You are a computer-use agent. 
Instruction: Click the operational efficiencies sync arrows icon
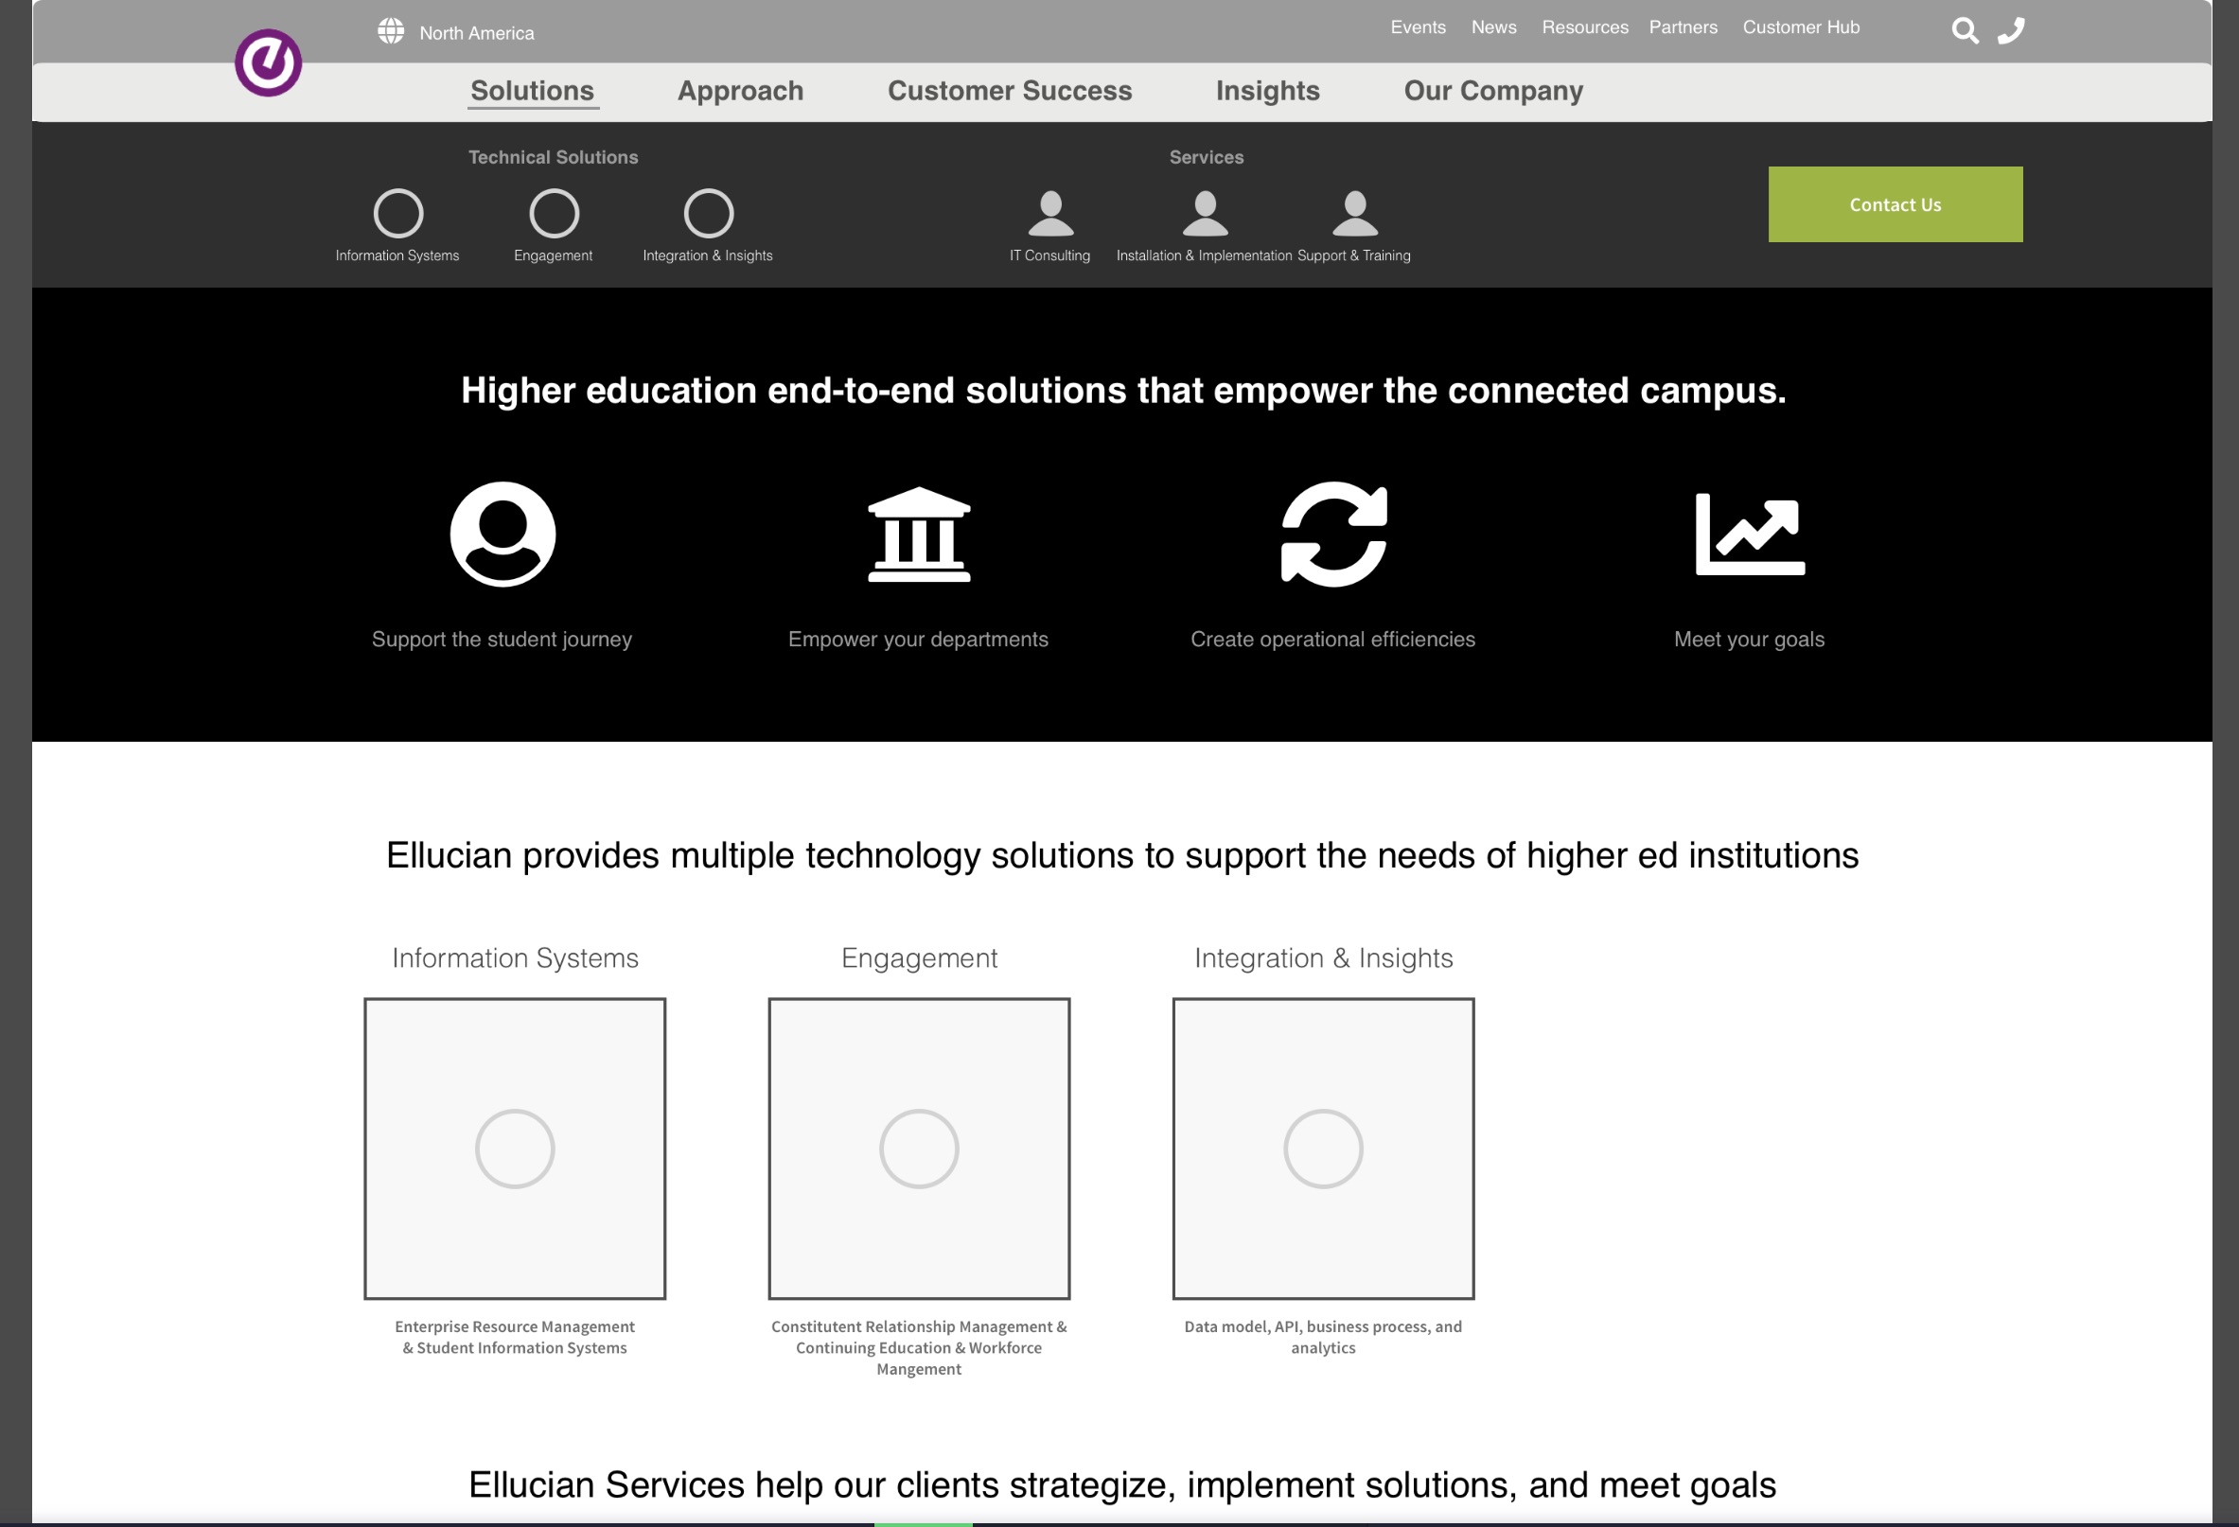pyautogui.click(x=1333, y=534)
